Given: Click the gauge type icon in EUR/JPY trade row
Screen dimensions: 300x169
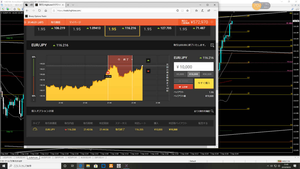Looking at the screenshot, I should [x=35, y=129].
